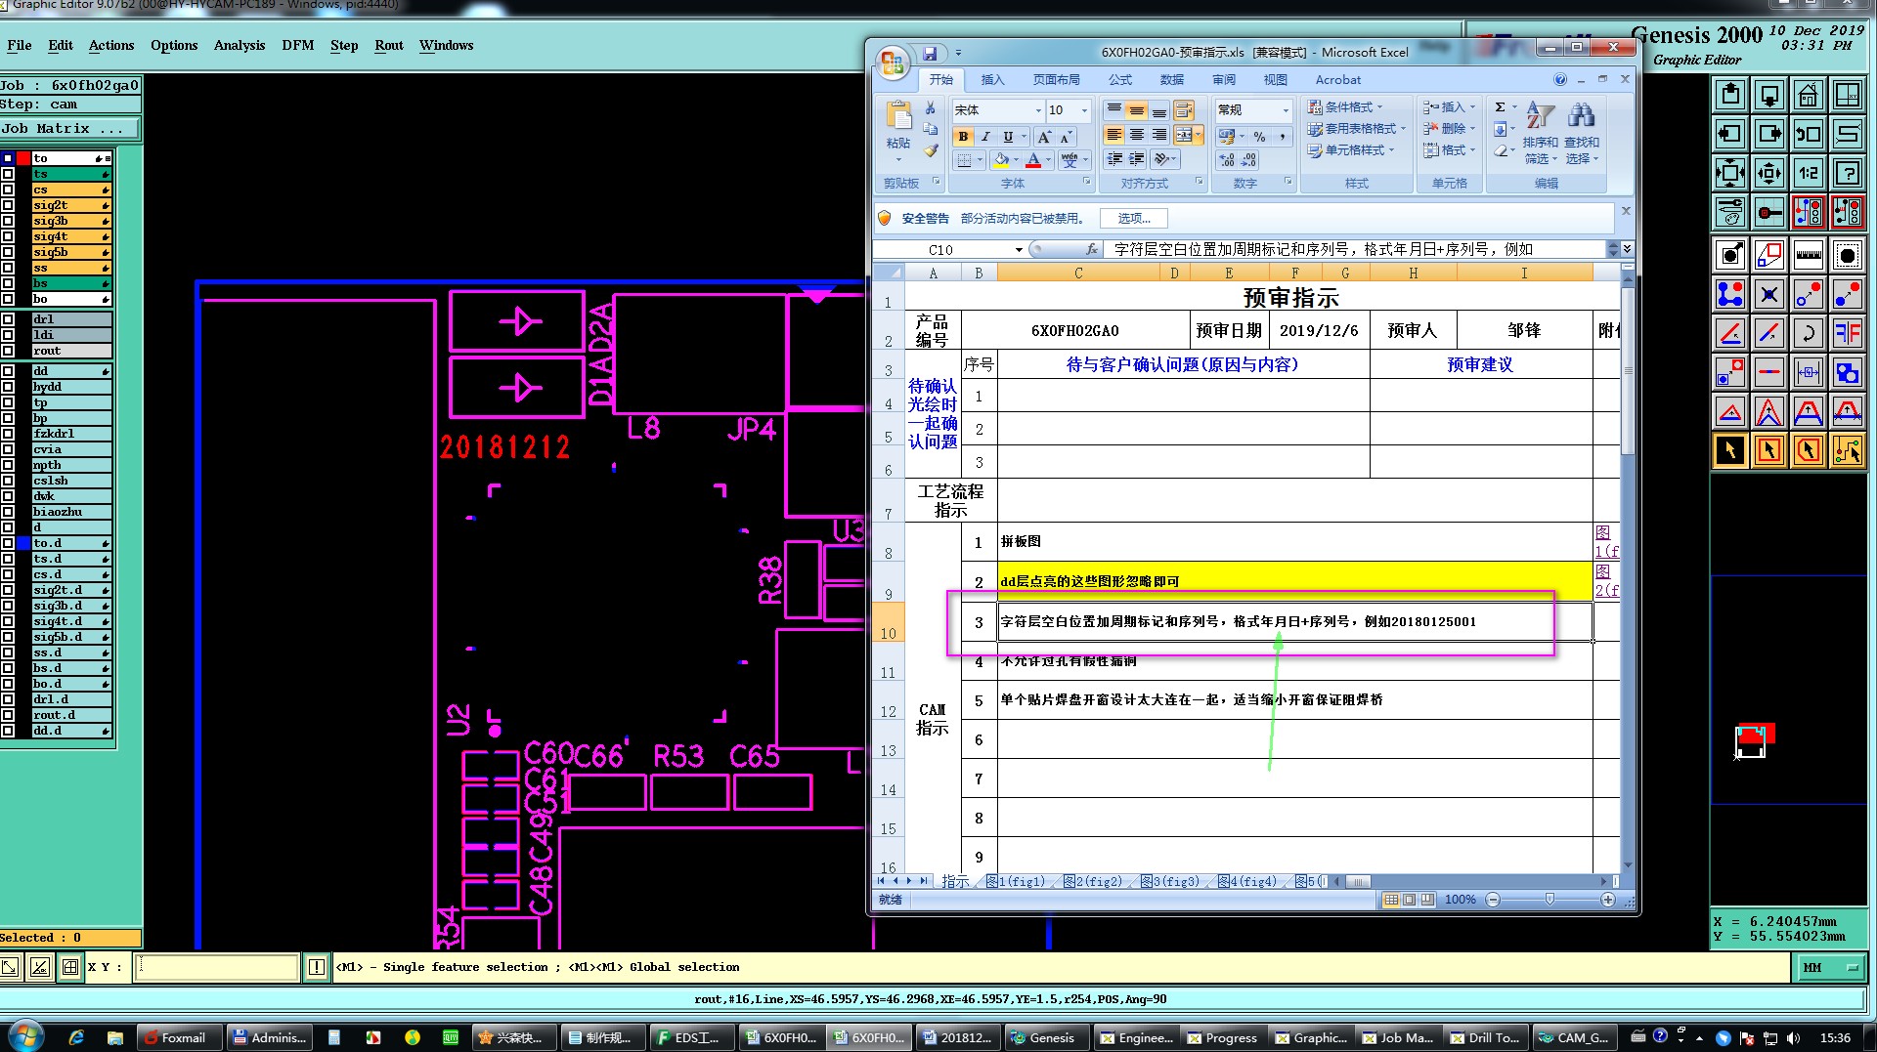Image resolution: width=1877 pixels, height=1052 pixels.
Task: Expand the formula bar with chevron
Action: pyautogui.click(x=1627, y=249)
